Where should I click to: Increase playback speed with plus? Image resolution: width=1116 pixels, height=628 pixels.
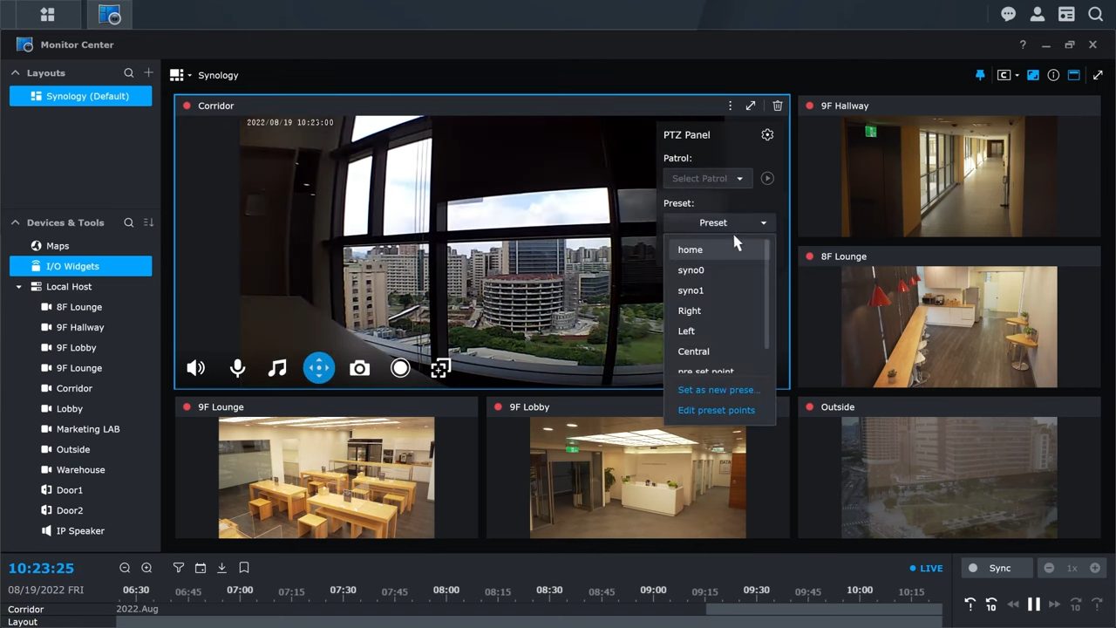(1095, 568)
